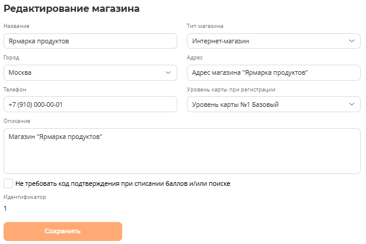The image size is (366, 244).
Task: Click the 'Адрес' field label
Action: coord(195,58)
